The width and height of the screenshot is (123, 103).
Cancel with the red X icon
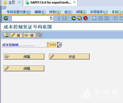pos(85,18)
